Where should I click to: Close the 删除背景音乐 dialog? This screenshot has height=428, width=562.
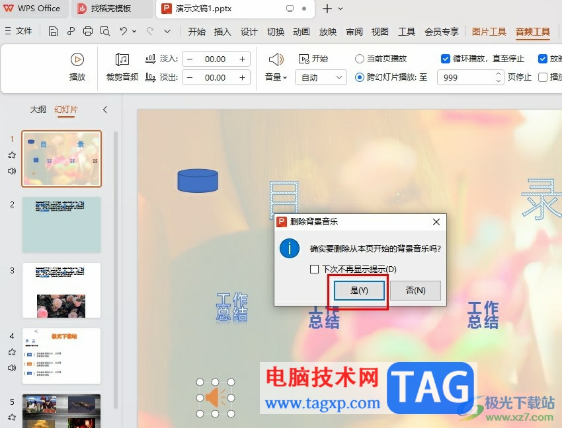(436, 222)
